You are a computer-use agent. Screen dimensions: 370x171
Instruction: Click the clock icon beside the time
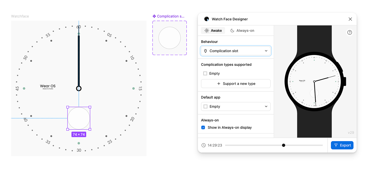pyautogui.click(x=203, y=145)
